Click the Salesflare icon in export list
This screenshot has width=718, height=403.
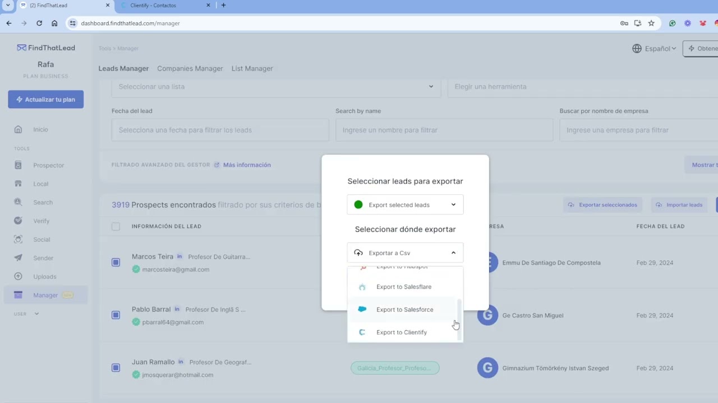(362, 287)
